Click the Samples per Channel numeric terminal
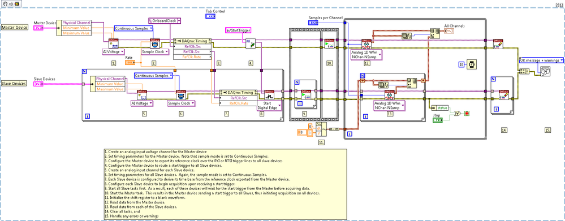The image size is (565, 221). [x=313, y=23]
